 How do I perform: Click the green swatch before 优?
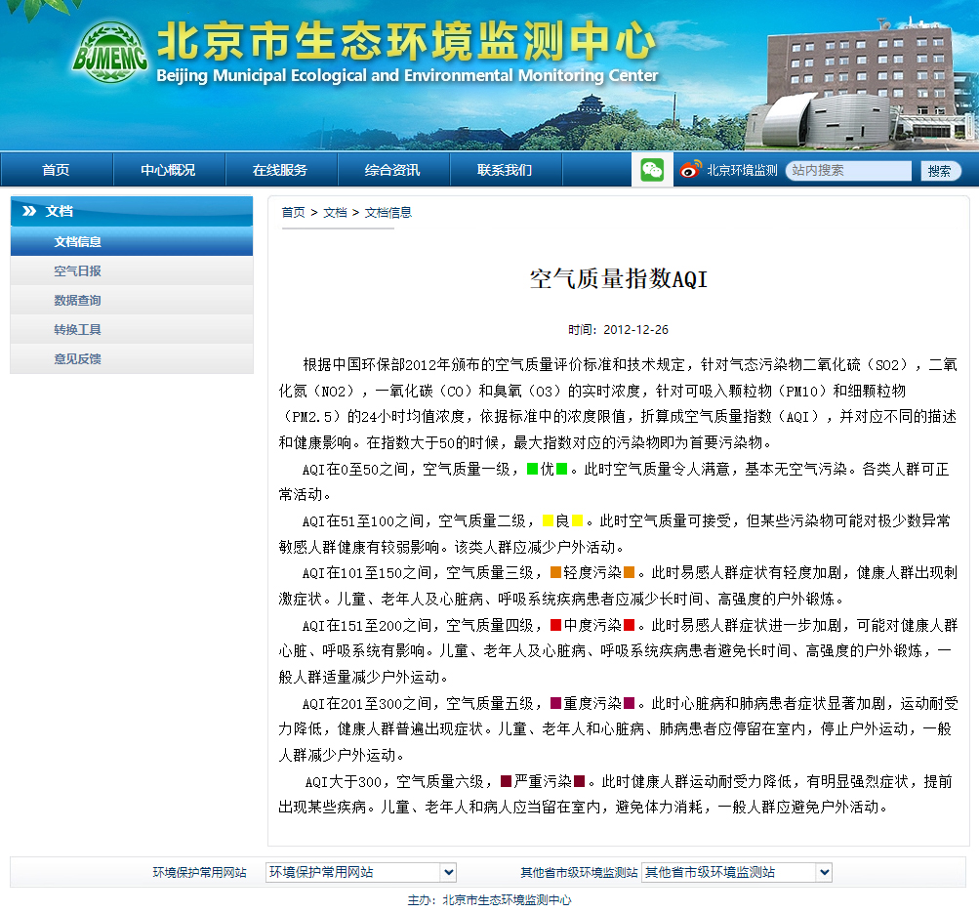click(532, 469)
